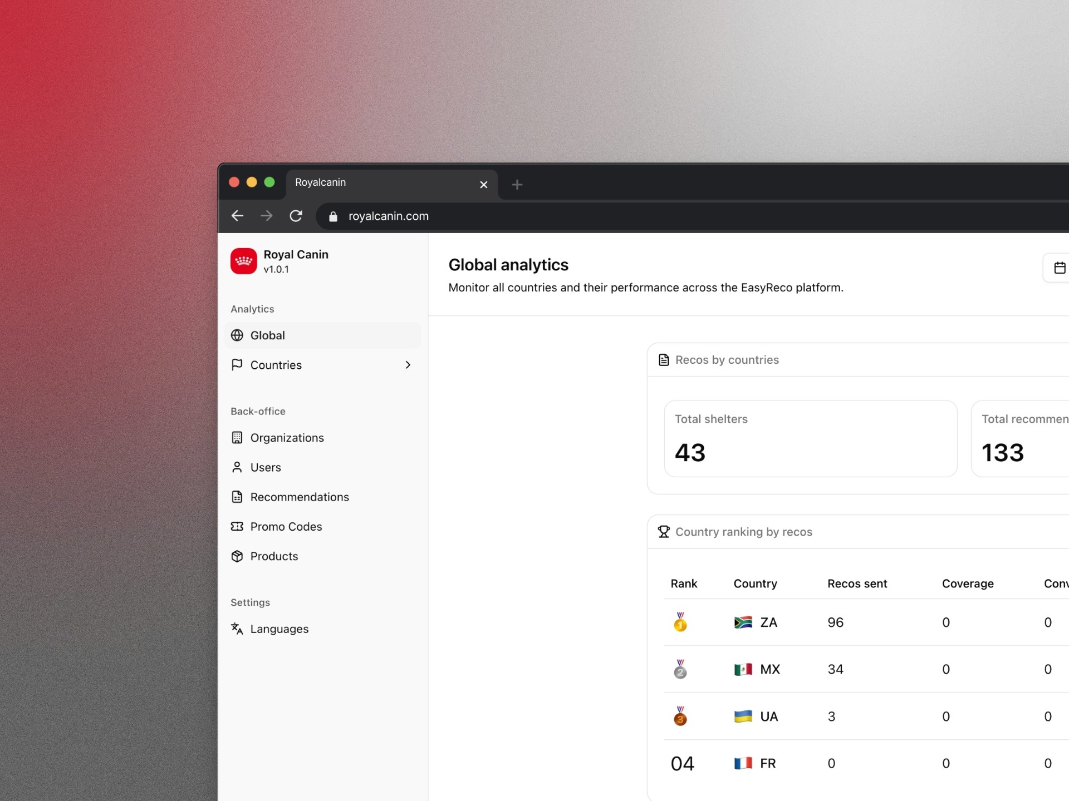
Task: Go back using the browser back arrow
Action: 238,216
